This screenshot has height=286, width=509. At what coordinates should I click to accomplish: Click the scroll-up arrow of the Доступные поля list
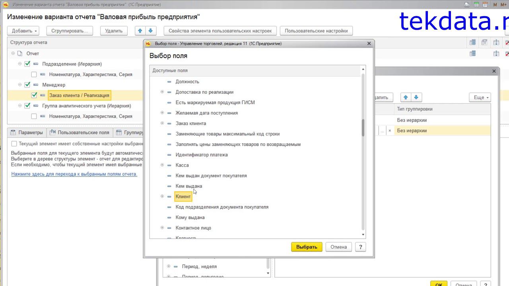(x=363, y=70)
